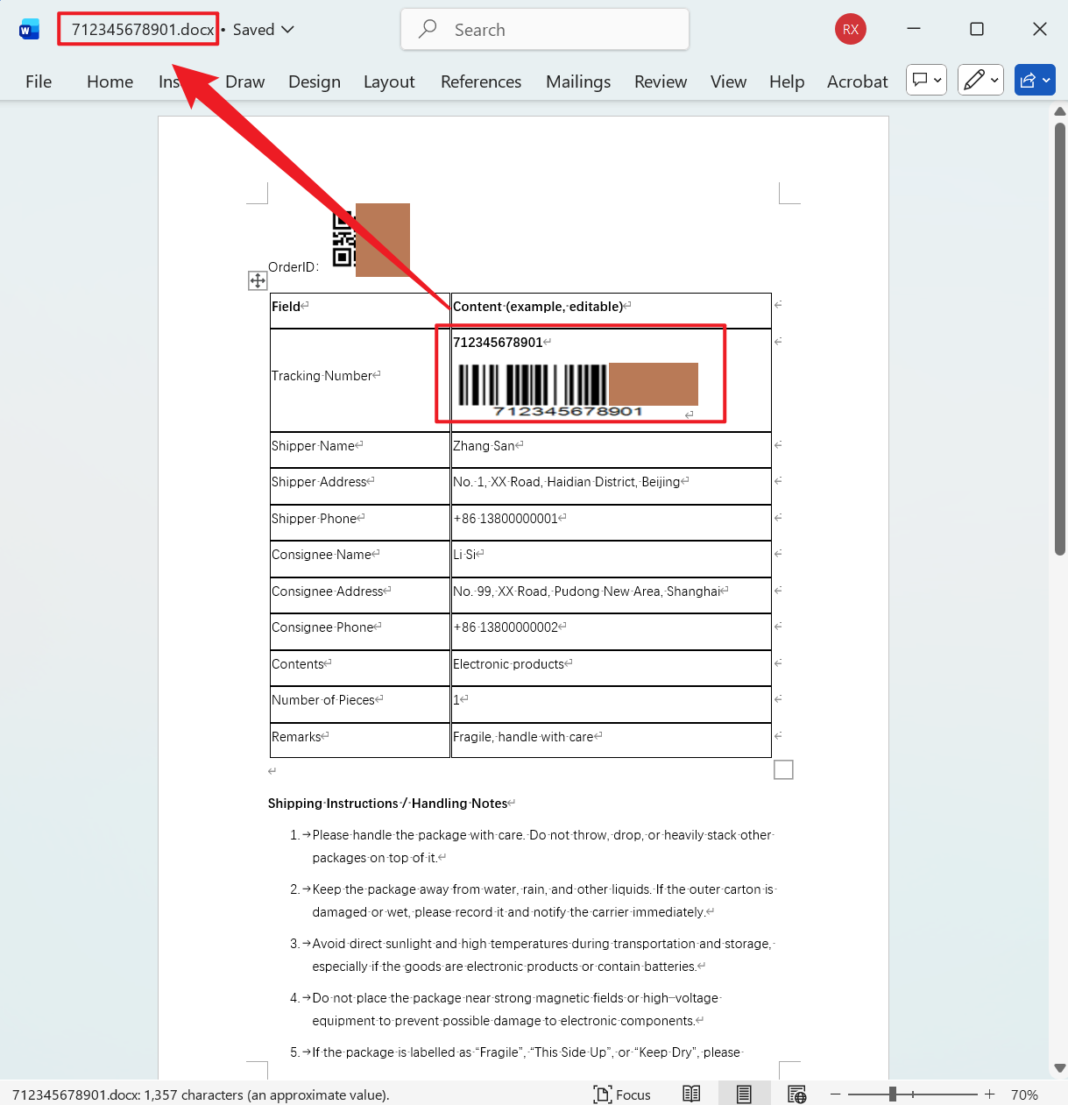Select the pen drawing tool

975,80
